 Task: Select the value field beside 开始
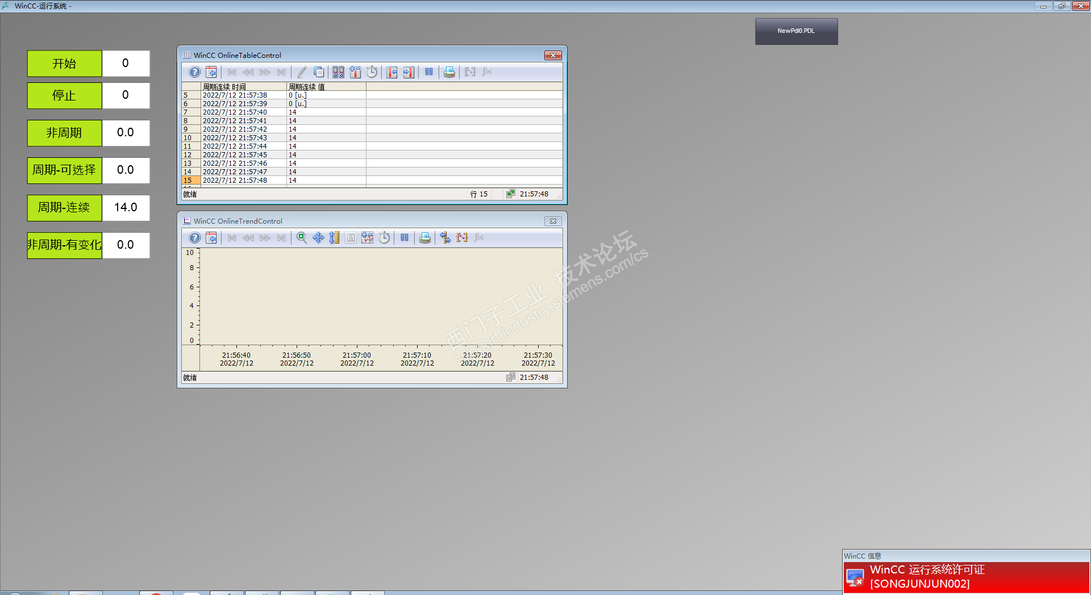(126, 64)
